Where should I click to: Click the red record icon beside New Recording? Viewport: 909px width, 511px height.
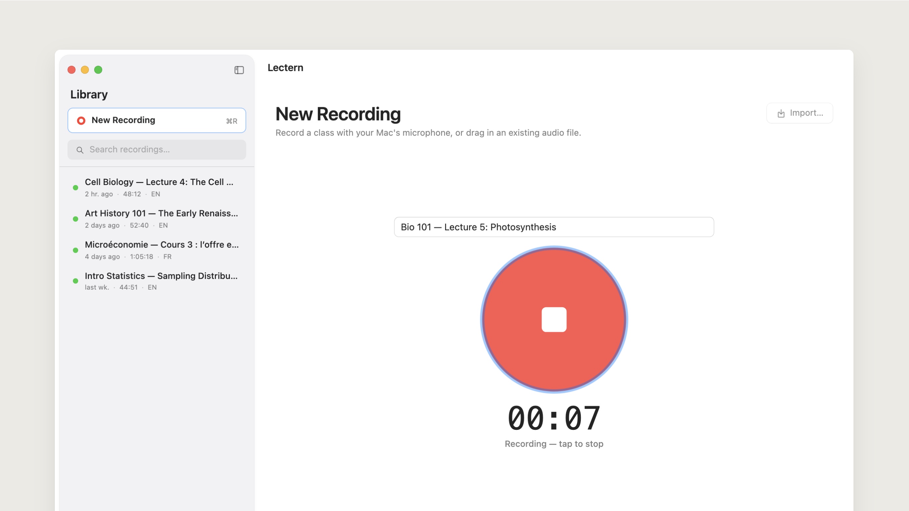[81, 121]
